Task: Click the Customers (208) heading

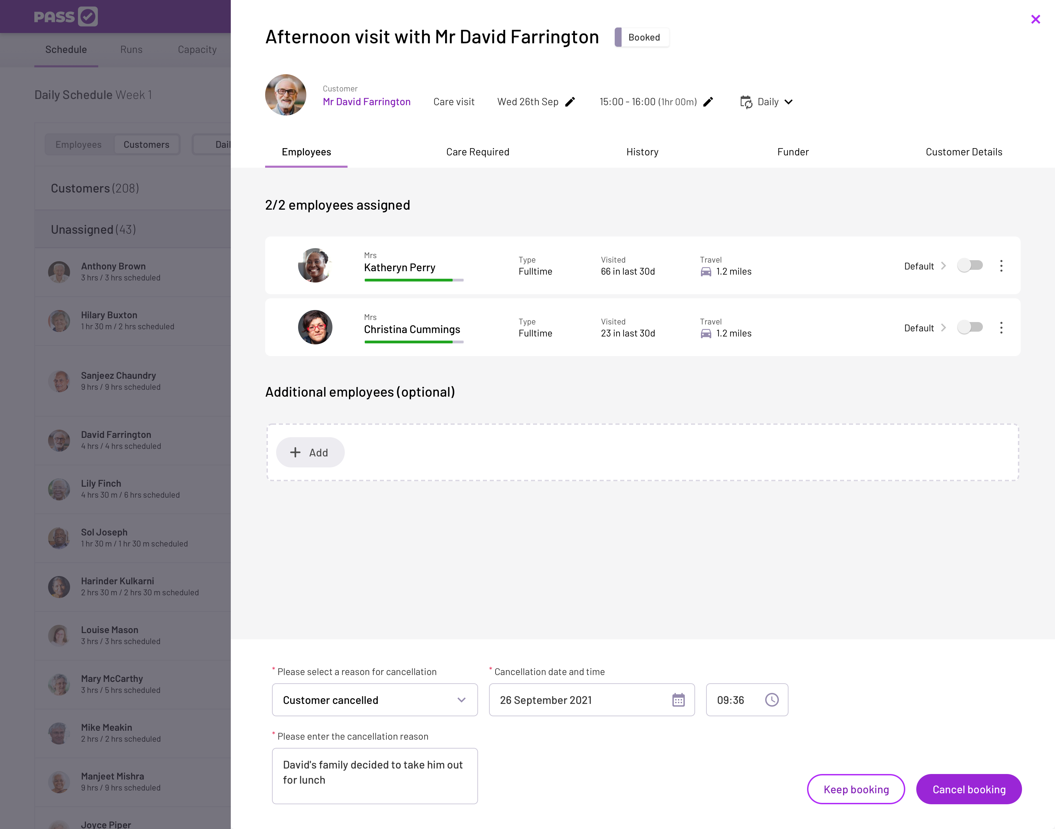Action: (x=95, y=188)
